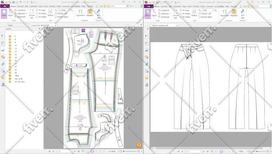Go to next page in Long Prat status bar
This screenshot has width=272, height=154.
coord(75,151)
